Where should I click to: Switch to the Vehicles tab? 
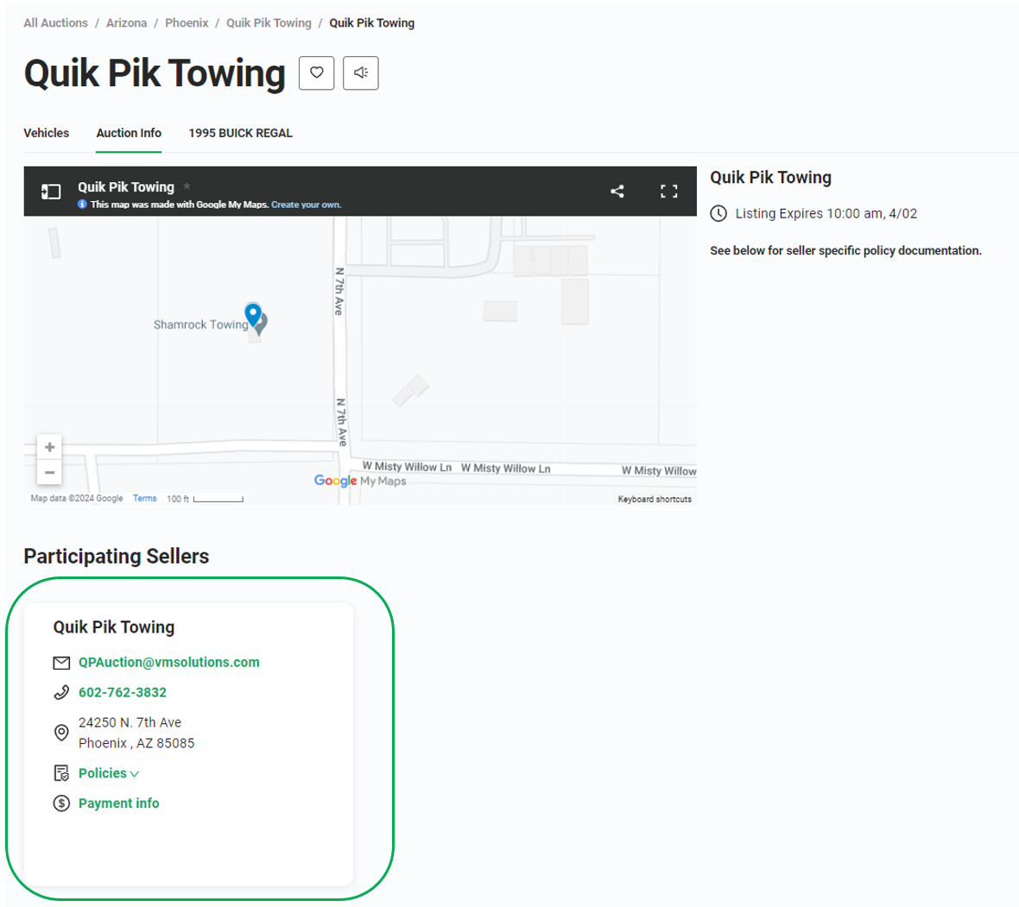coord(46,133)
